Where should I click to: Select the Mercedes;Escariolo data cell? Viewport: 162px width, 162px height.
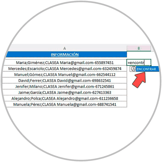64,69
